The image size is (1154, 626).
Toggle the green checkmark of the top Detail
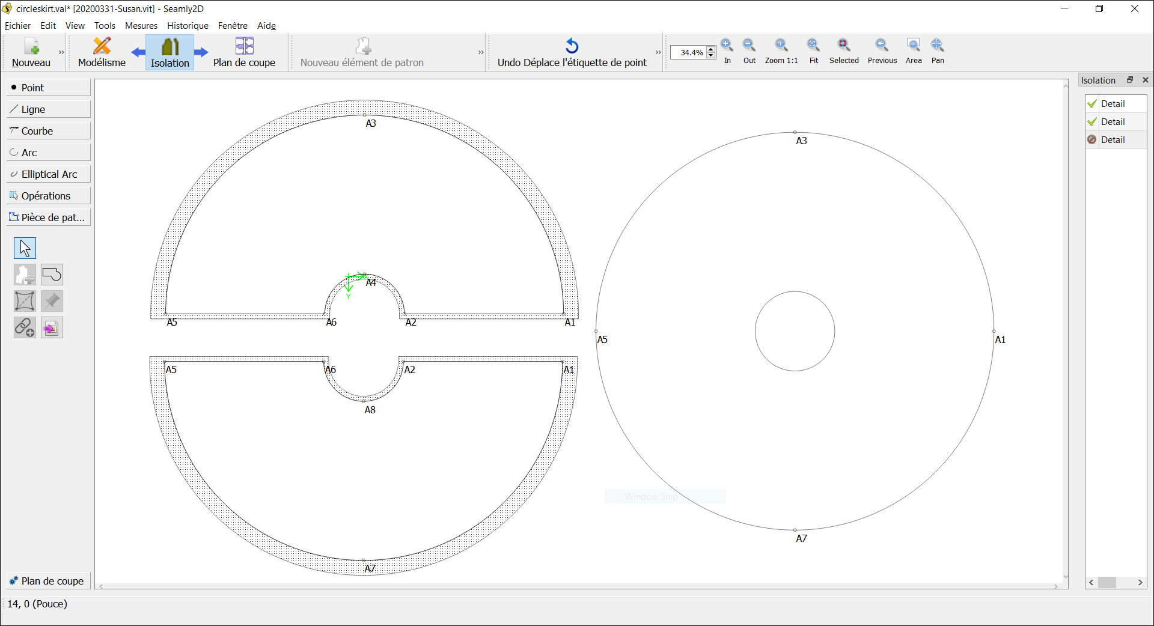pos(1092,104)
